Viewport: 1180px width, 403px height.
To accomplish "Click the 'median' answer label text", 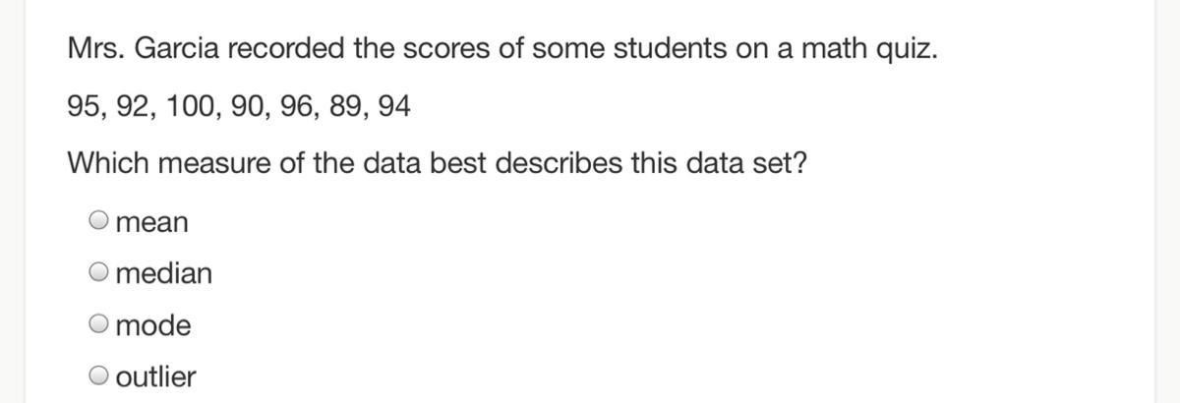I will tap(163, 273).
